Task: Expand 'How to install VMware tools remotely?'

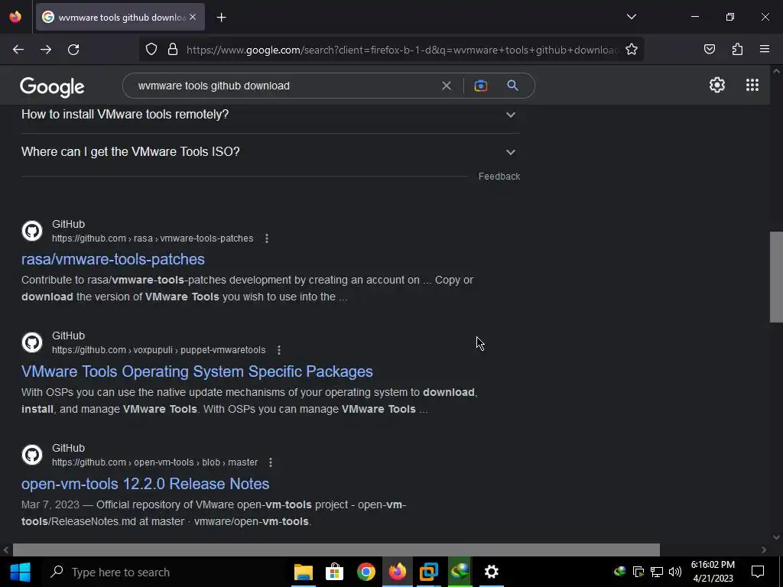Action: click(270, 115)
